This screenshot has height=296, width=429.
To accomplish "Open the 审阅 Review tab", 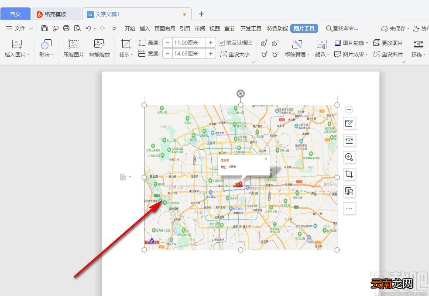I will (200, 28).
